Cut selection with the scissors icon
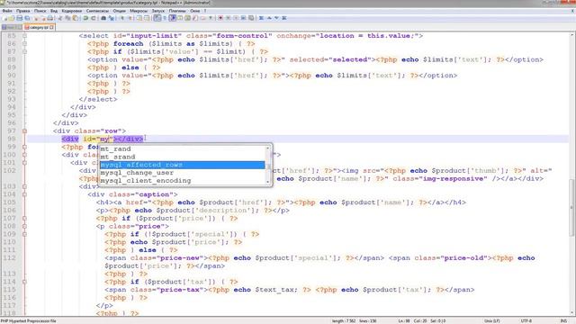 tap(60, 18)
